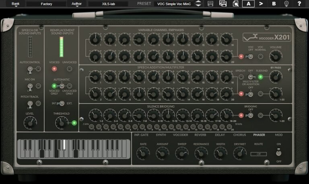Click the highlighted key on the keyboard
309x184 pixels.
tap(64, 145)
